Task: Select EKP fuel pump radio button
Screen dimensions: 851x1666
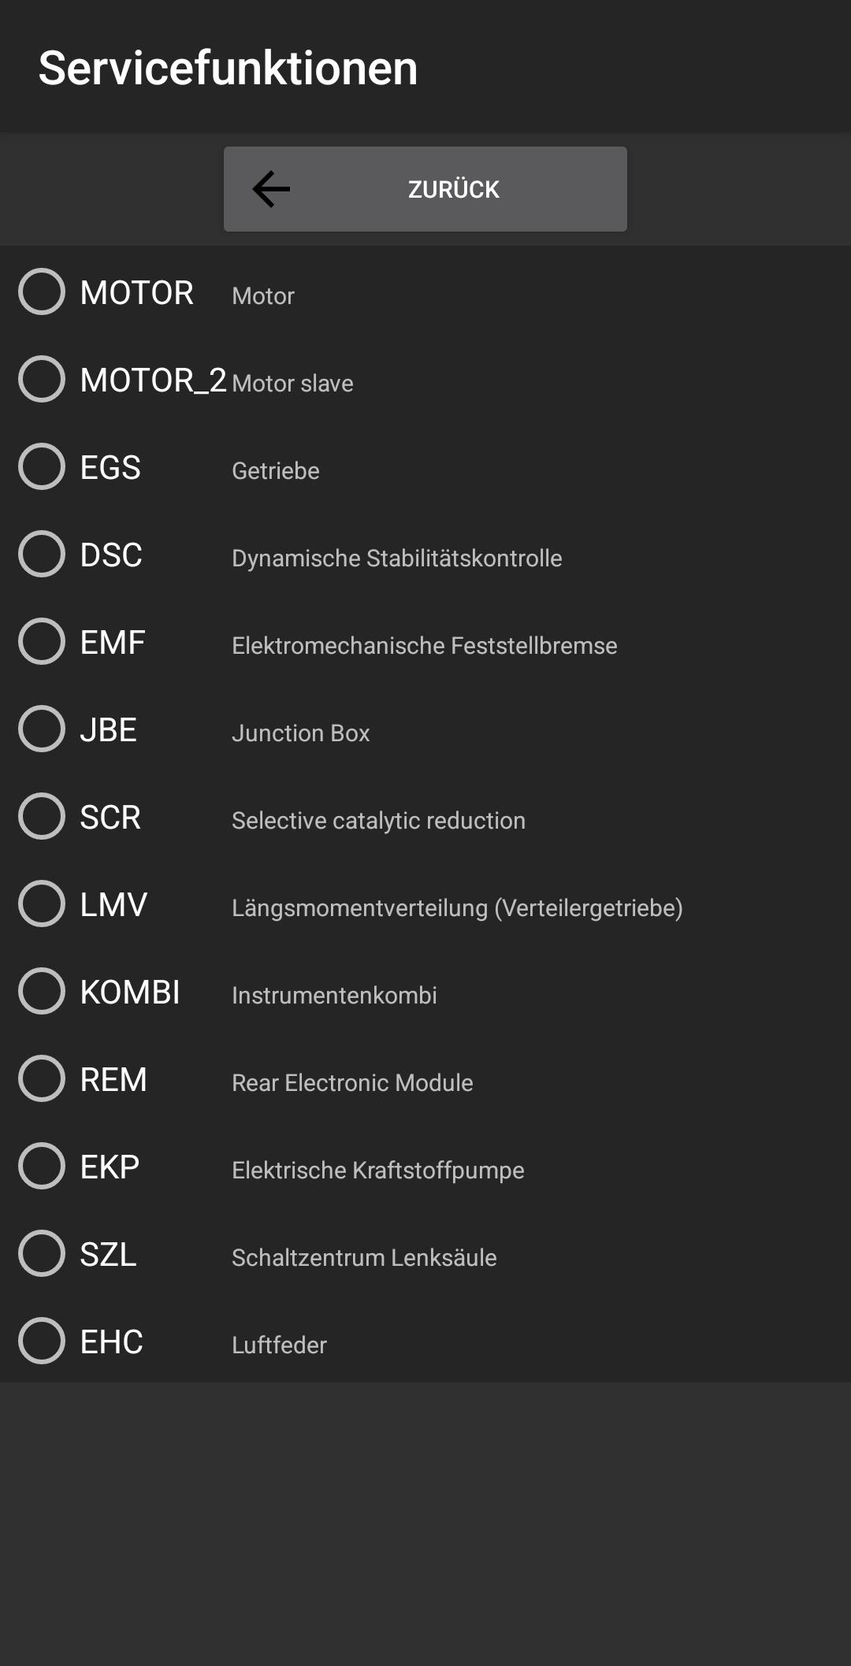Action: click(x=42, y=1166)
